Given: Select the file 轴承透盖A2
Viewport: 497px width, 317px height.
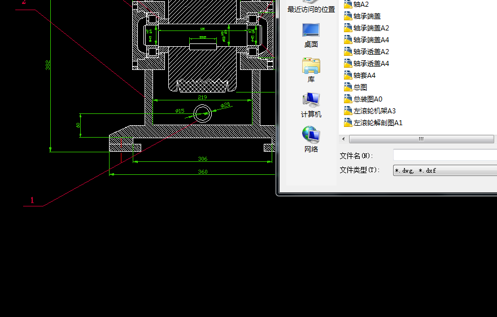Looking at the screenshot, I should click(367, 52).
